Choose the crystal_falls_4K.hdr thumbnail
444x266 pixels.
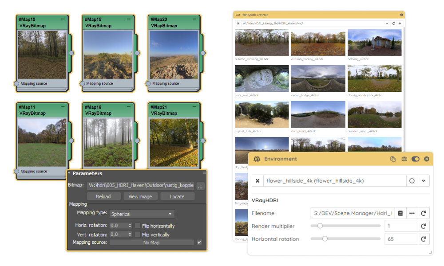tap(262, 114)
